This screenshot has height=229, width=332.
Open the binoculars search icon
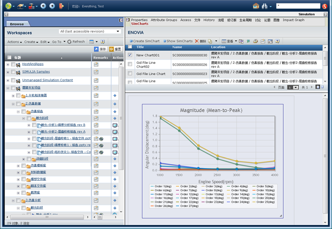point(264,6)
